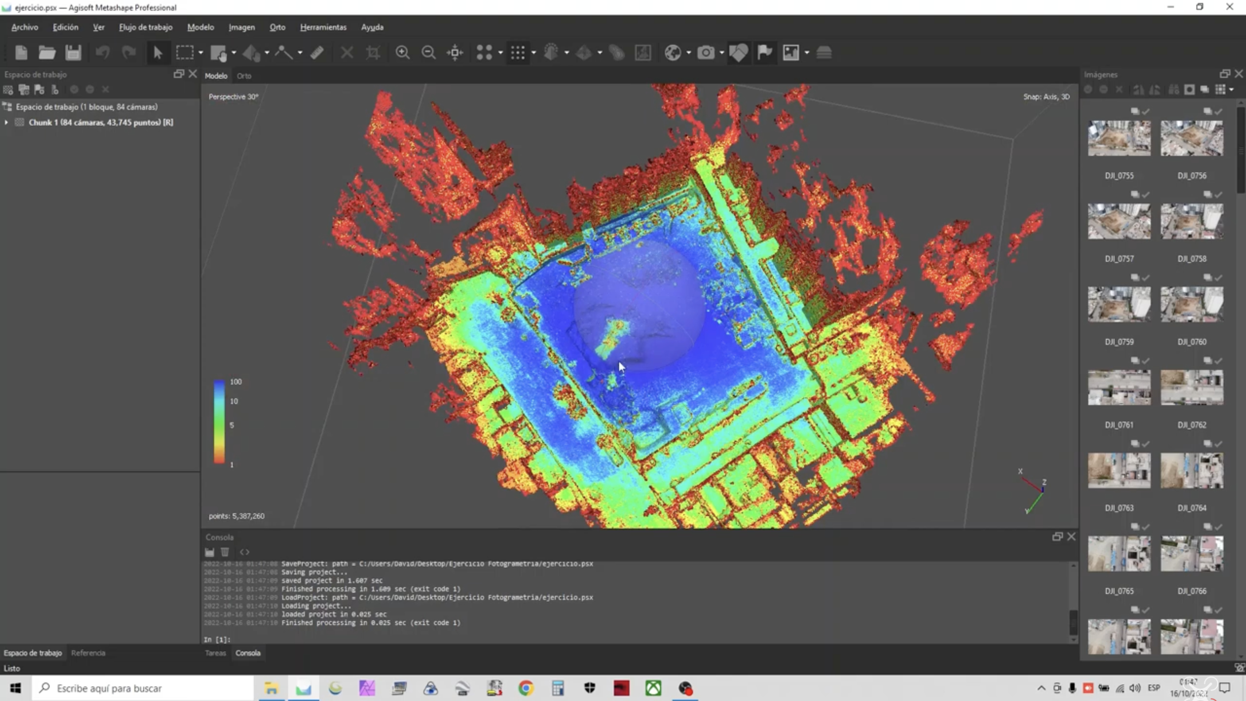Toggle Show Shapes icon in toolbar
Viewport: 1246px width, 701px height.
[738, 52]
